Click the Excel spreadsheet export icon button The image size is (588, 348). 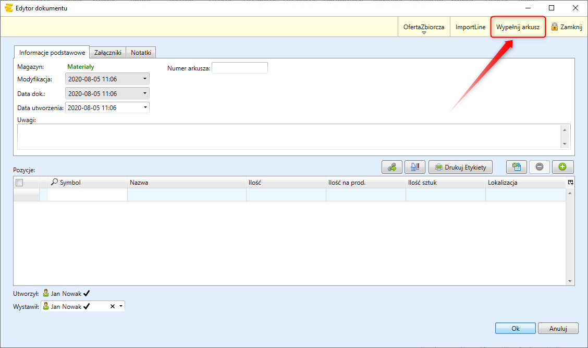(x=517, y=167)
